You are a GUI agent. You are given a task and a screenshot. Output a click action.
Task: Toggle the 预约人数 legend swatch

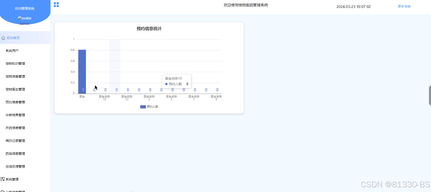143,107
